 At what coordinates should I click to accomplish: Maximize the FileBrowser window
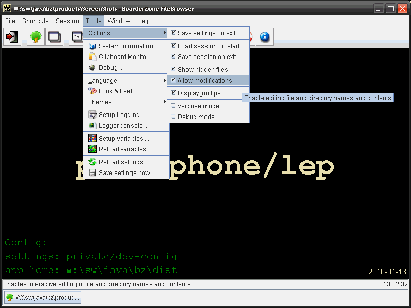pyautogui.click(x=390, y=9)
